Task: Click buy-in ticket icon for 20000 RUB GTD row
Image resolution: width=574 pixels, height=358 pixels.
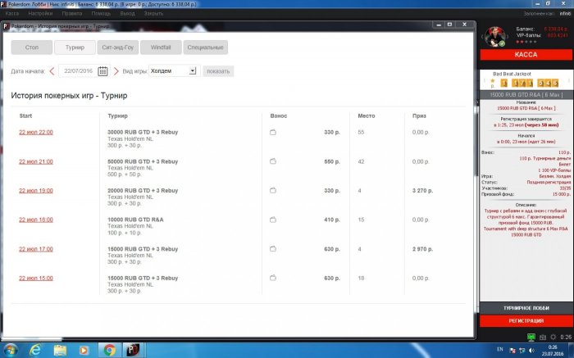Action: (273, 191)
